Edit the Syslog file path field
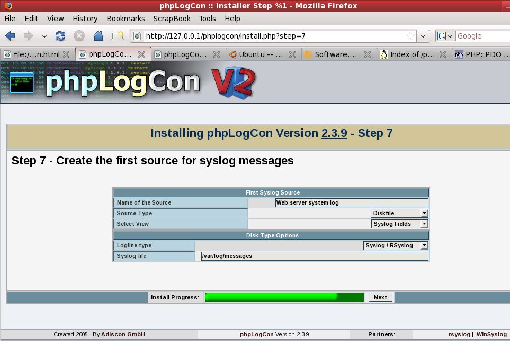The height and width of the screenshot is (341, 510). point(315,256)
